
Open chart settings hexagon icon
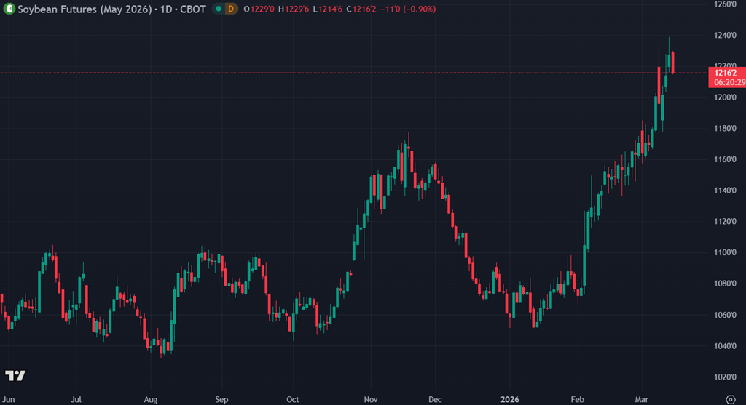(731, 398)
